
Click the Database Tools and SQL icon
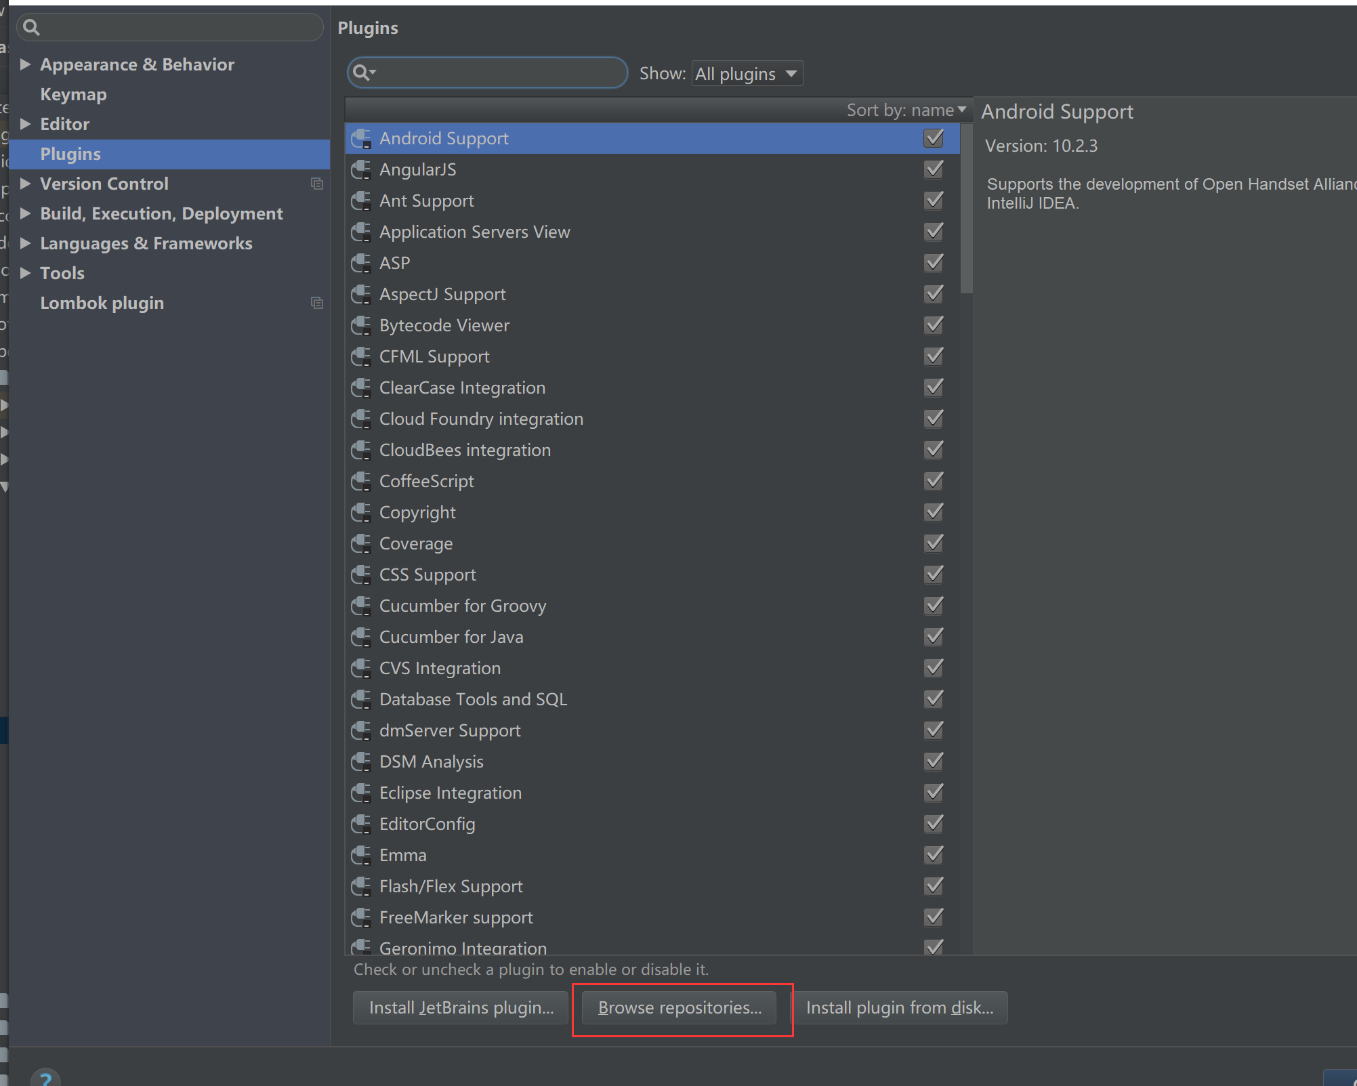point(361,699)
